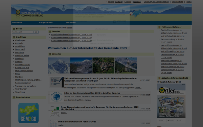Open the Gemeinde navigation menu

pyautogui.click(x=17, y=23)
